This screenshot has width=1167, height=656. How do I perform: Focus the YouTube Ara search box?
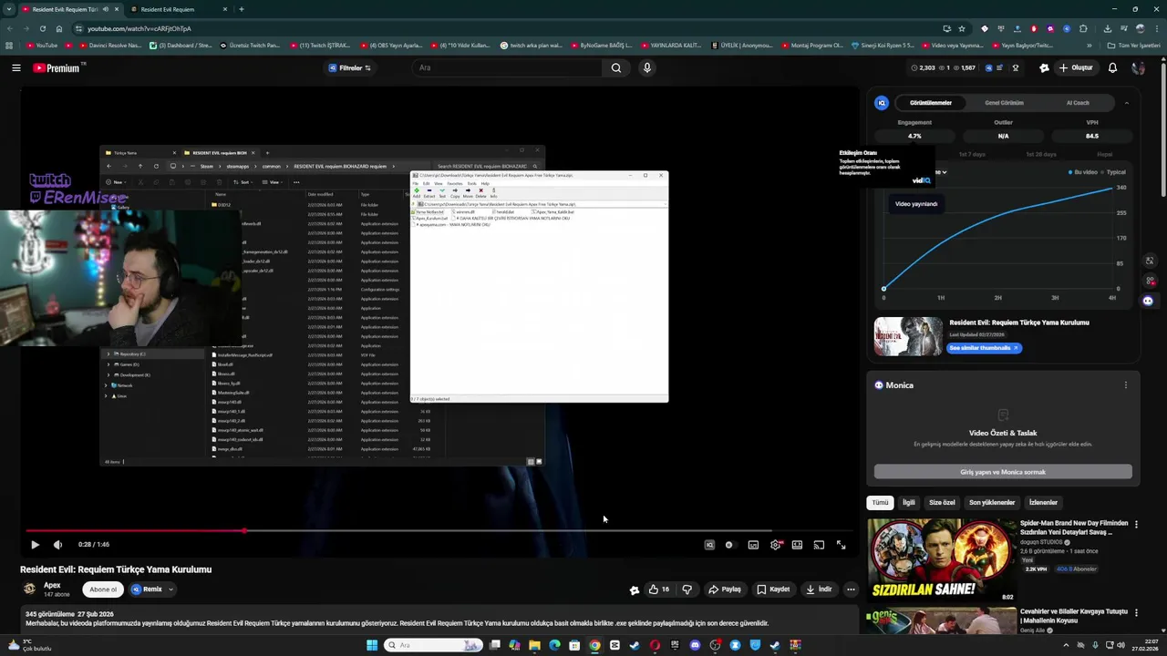point(507,67)
